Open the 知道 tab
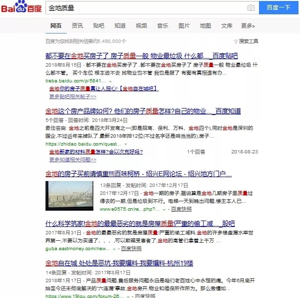Screen dimensions: 300x298 pos(120,26)
